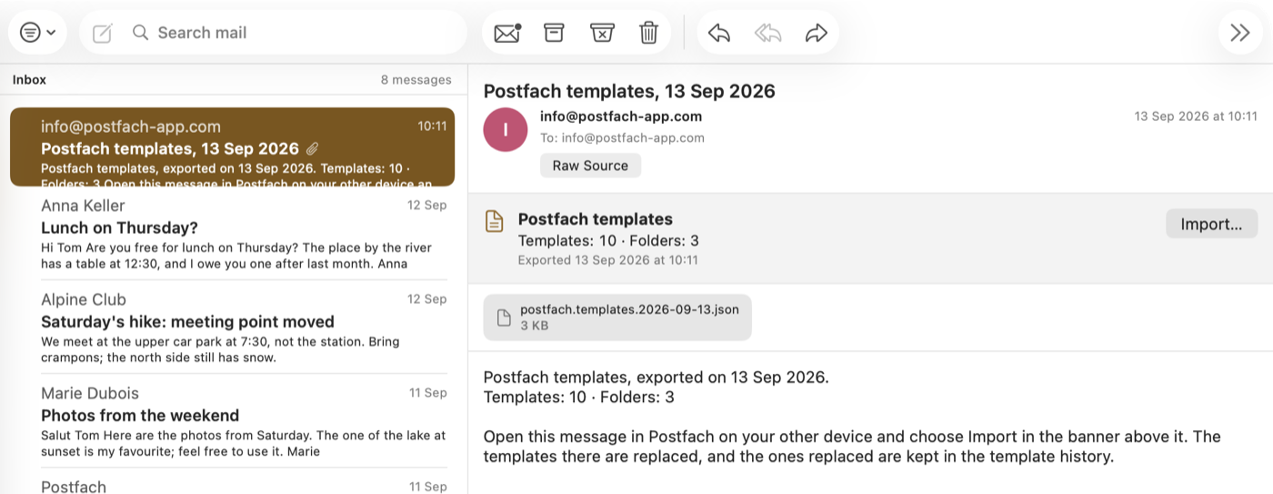
Task: Compose a new message
Action: tap(103, 34)
